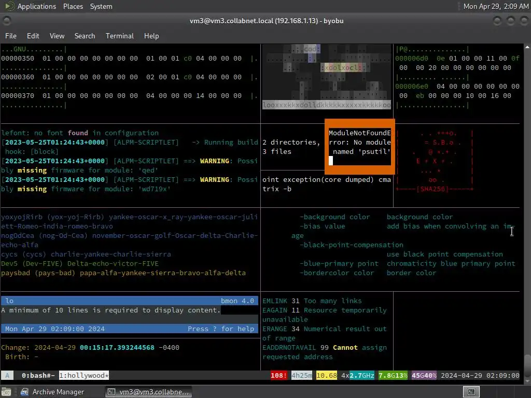The image size is (531, 398).
Task: Click 'Press ? for help' in bmon pane
Action: point(221,329)
